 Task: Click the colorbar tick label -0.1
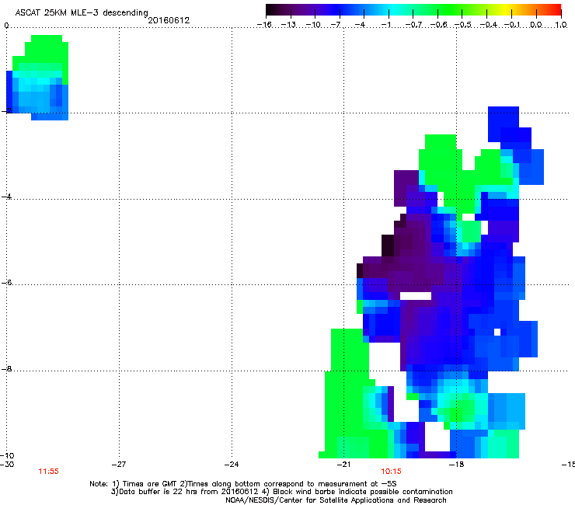click(x=512, y=25)
